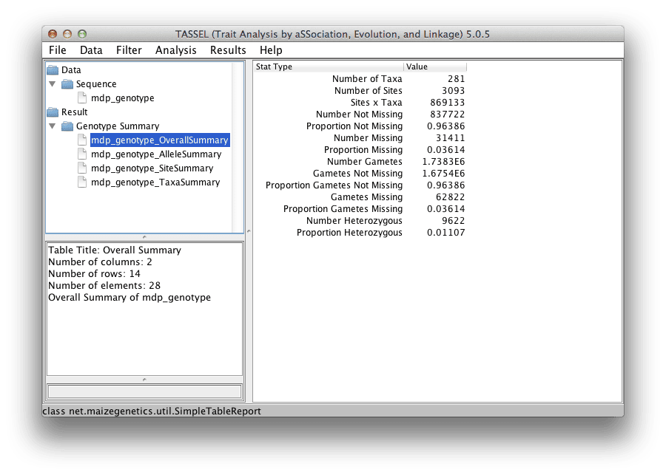Select the Result tree node

click(74, 112)
